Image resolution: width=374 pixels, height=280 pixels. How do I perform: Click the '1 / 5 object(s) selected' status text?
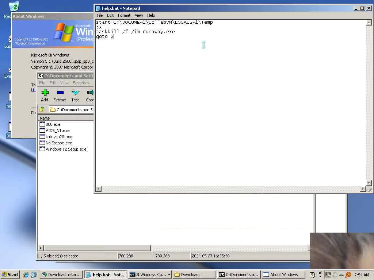tap(58, 256)
